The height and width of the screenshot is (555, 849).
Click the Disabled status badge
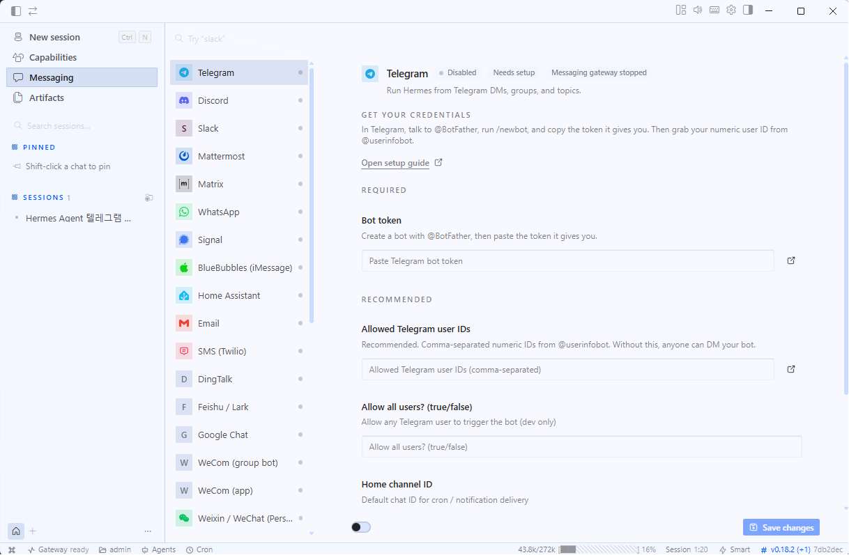coord(457,72)
